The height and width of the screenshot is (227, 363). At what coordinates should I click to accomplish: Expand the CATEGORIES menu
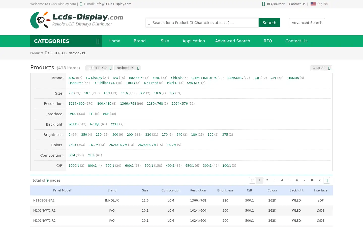(66, 41)
